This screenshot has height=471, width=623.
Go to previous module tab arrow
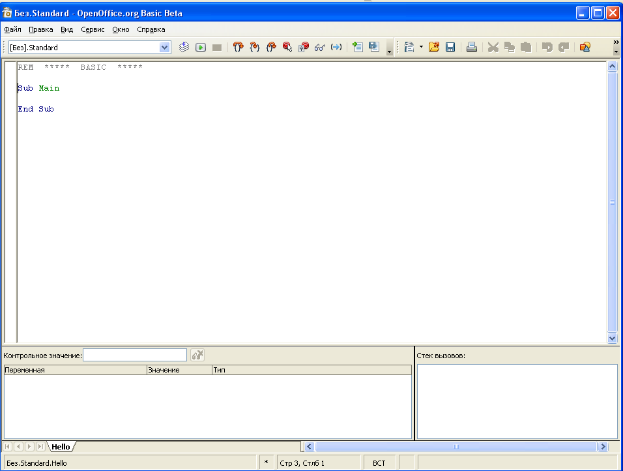pos(19,447)
